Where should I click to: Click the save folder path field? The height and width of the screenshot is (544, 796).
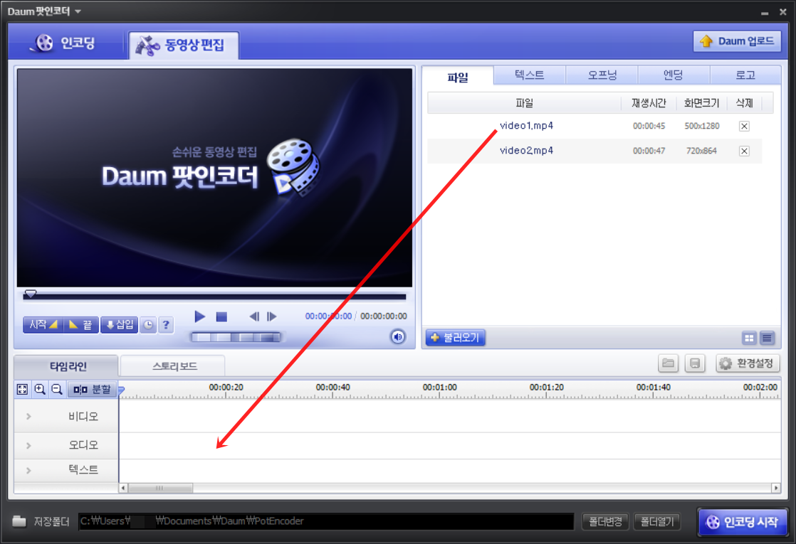click(x=326, y=521)
